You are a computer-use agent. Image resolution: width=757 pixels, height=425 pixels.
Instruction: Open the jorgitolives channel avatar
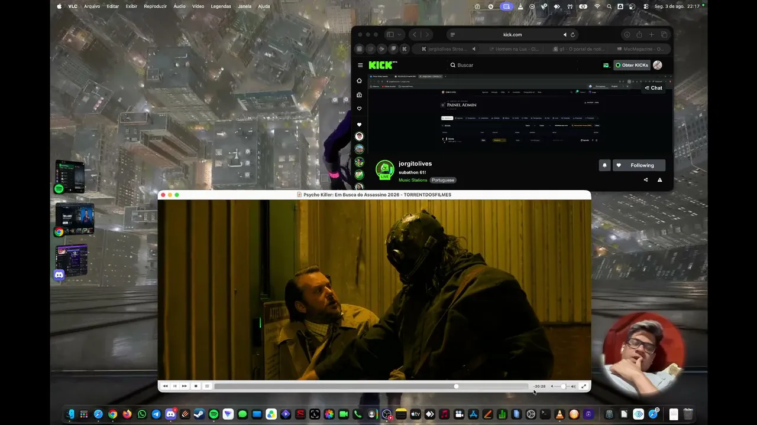[x=385, y=170]
